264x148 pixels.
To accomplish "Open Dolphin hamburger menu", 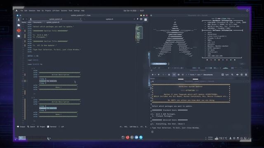I will coord(246,75).
